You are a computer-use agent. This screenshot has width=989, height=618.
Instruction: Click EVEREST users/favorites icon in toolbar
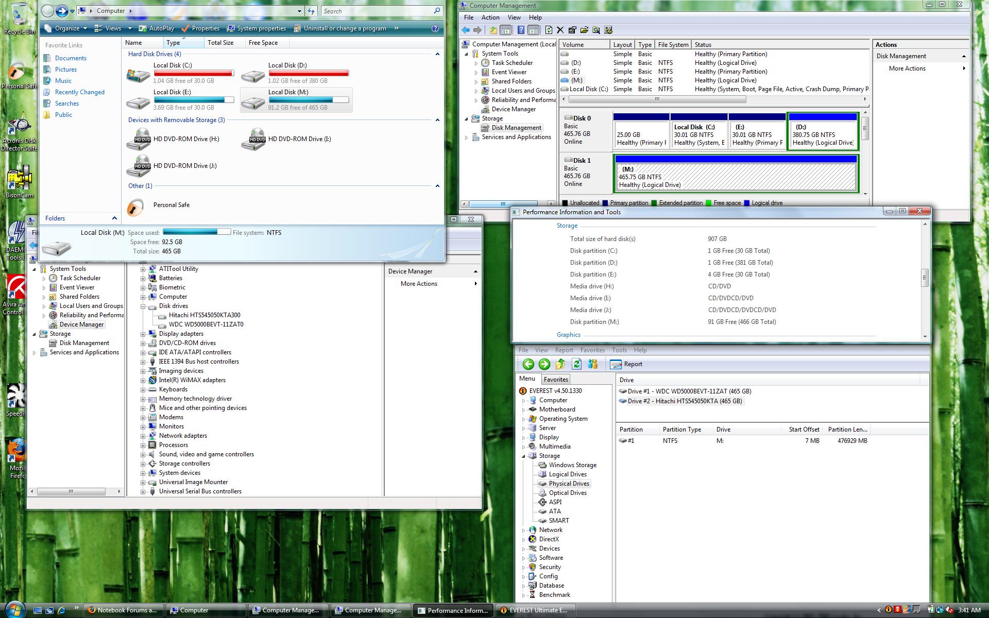(x=592, y=364)
